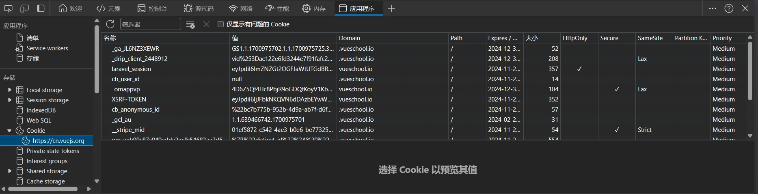Screen dimensions: 758x194
Task: Delete the selected cookie with X icon
Action: point(206,24)
